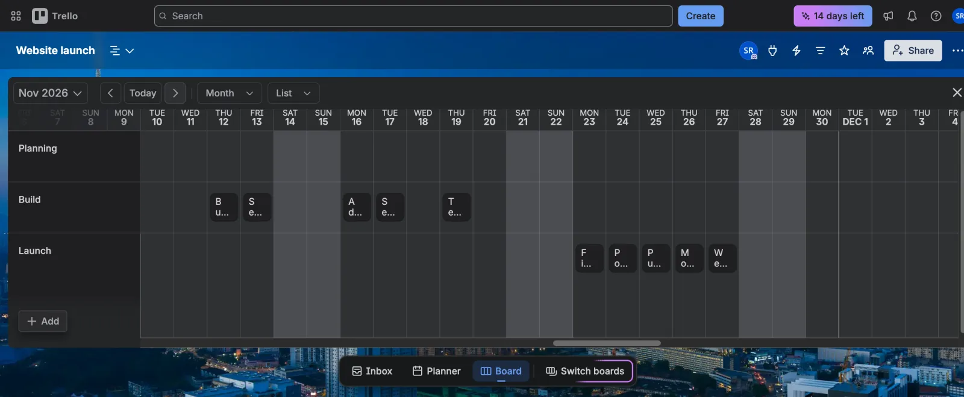The height and width of the screenshot is (397, 964).
Task: Open the board menu three dots
Action: tap(957, 51)
